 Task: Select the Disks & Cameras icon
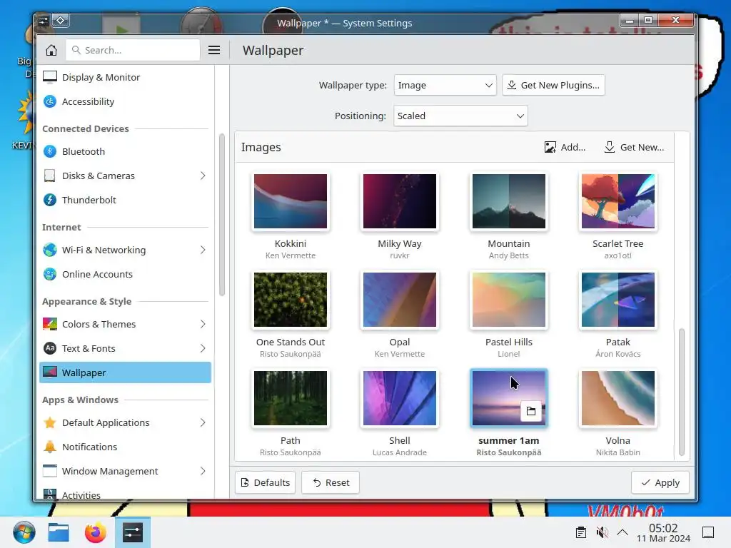(50, 176)
